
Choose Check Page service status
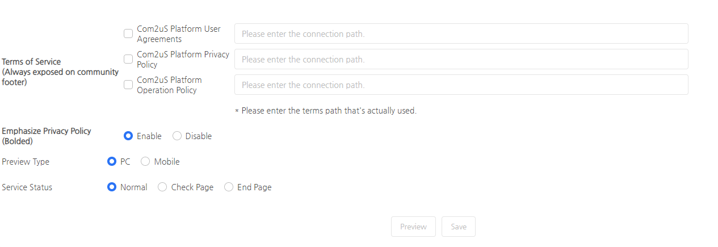pyautogui.click(x=162, y=187)
